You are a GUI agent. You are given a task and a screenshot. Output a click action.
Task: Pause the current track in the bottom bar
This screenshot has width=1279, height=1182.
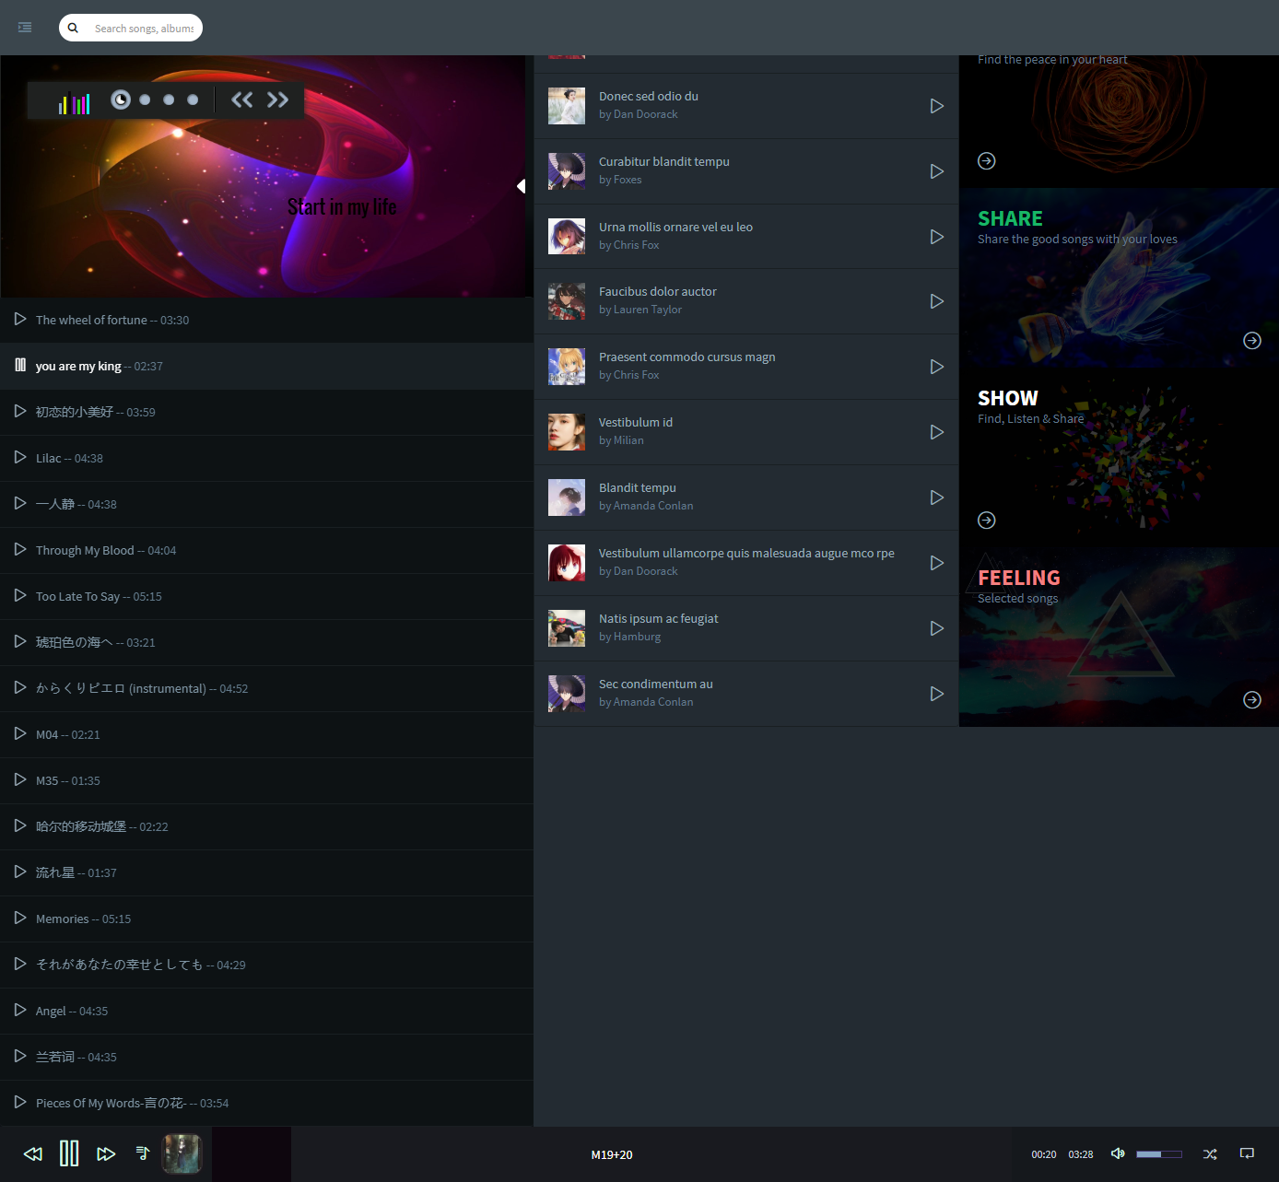[x=69, y=1153]
